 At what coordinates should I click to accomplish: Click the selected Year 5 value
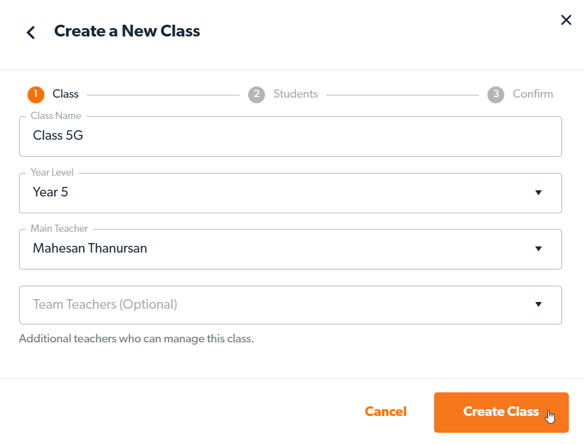click(x=51, y=192)
